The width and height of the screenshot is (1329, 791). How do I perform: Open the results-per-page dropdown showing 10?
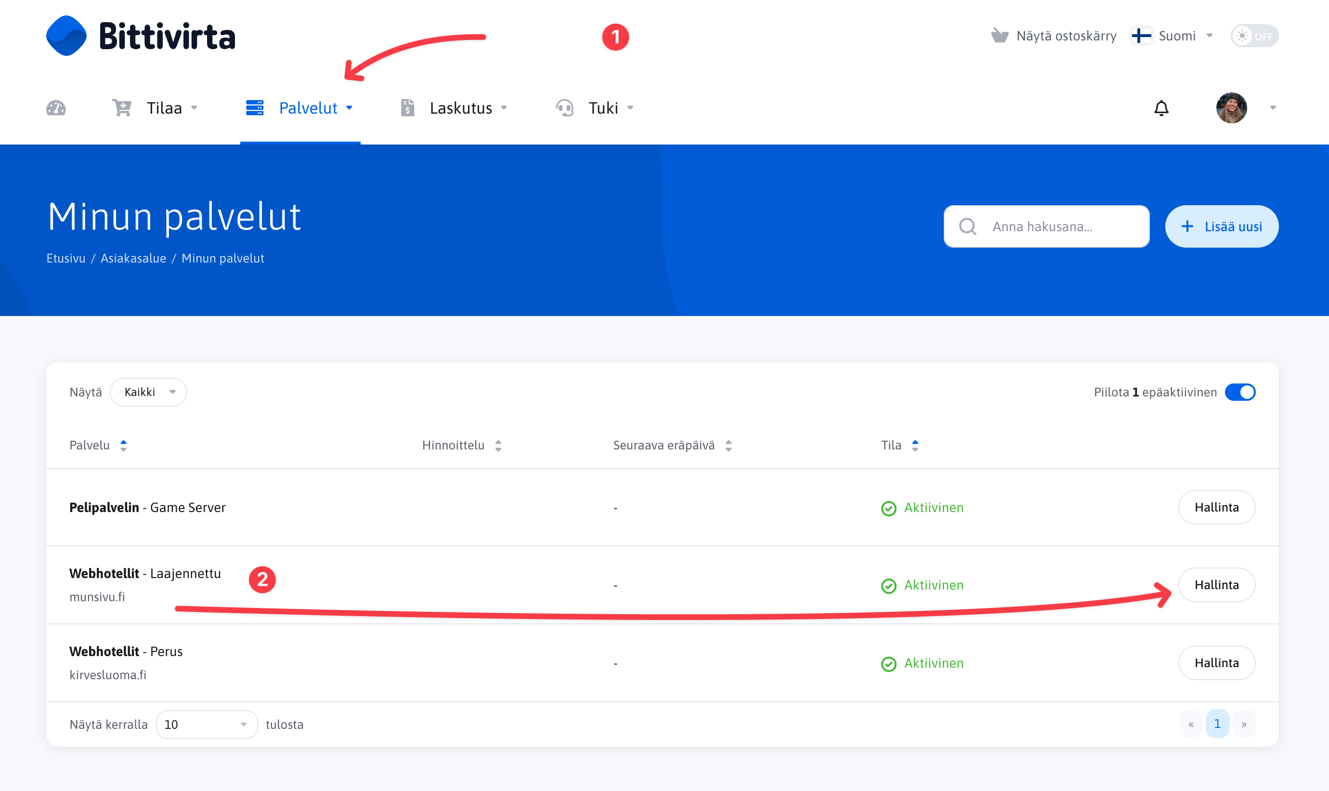(x=206, y=725)
